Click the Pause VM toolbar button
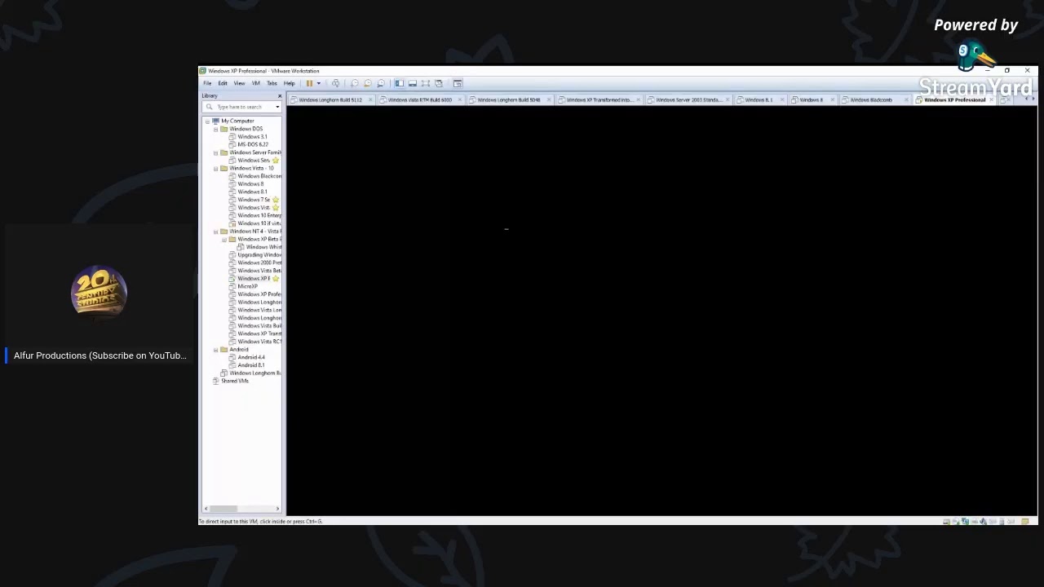The image size is (1044, 587). (309, 83)
